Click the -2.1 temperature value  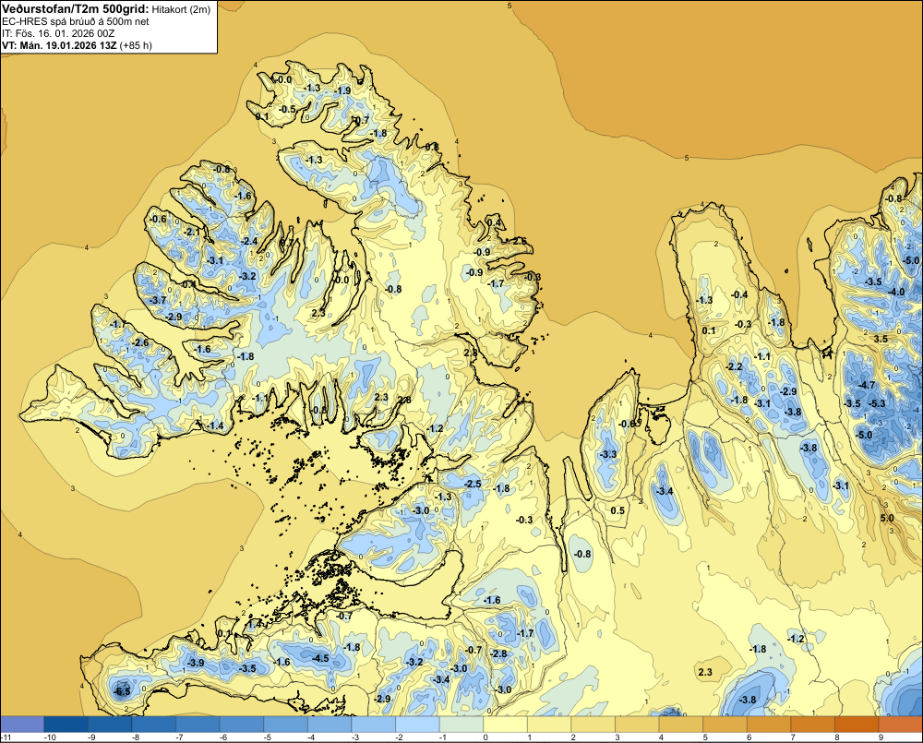(x=192, y=233)
